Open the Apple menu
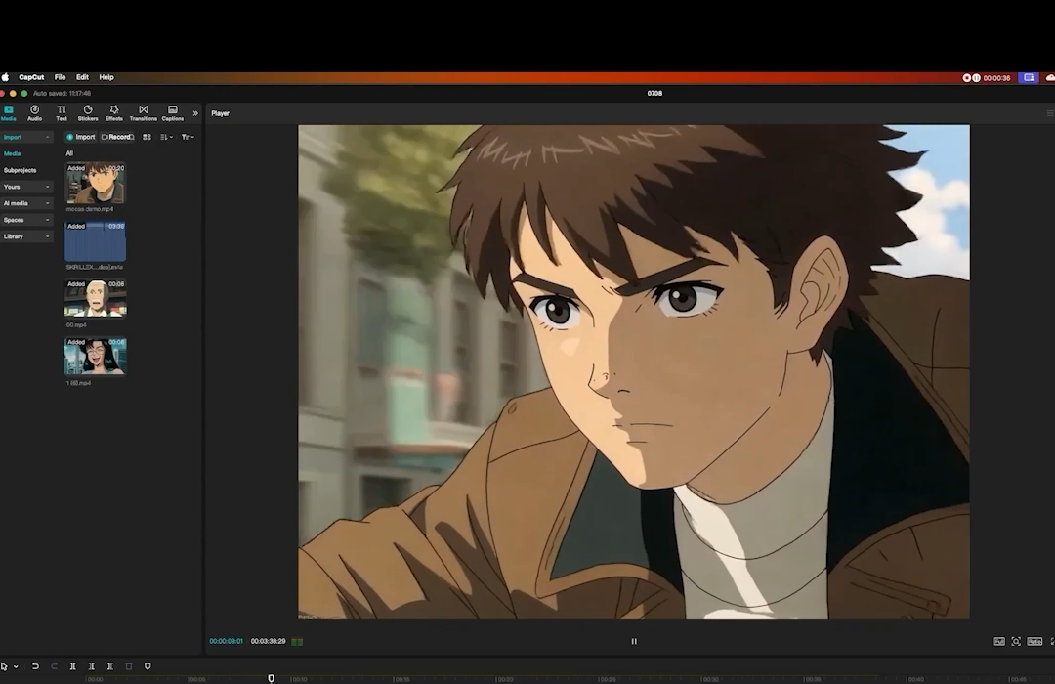1055x684 pixels. [x=5, y=77]
